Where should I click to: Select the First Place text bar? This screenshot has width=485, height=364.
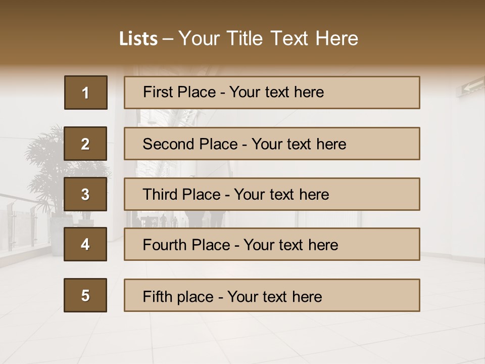click(x=272, y=93)
